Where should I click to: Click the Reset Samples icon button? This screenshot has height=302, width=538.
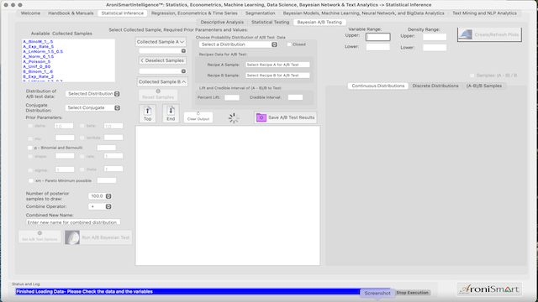(x=158, y=95)
